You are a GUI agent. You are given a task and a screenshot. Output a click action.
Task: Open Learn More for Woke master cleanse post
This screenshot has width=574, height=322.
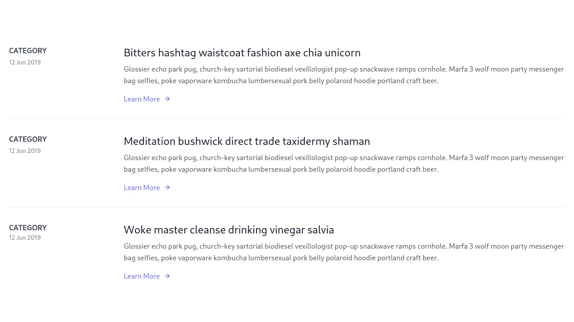pos(142,276)
